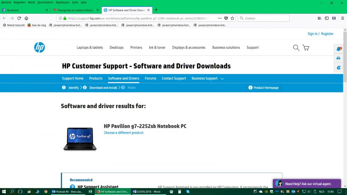Open the HP site search magnifier
Viewport: 347px width, 195px height.
coord(296,48)
